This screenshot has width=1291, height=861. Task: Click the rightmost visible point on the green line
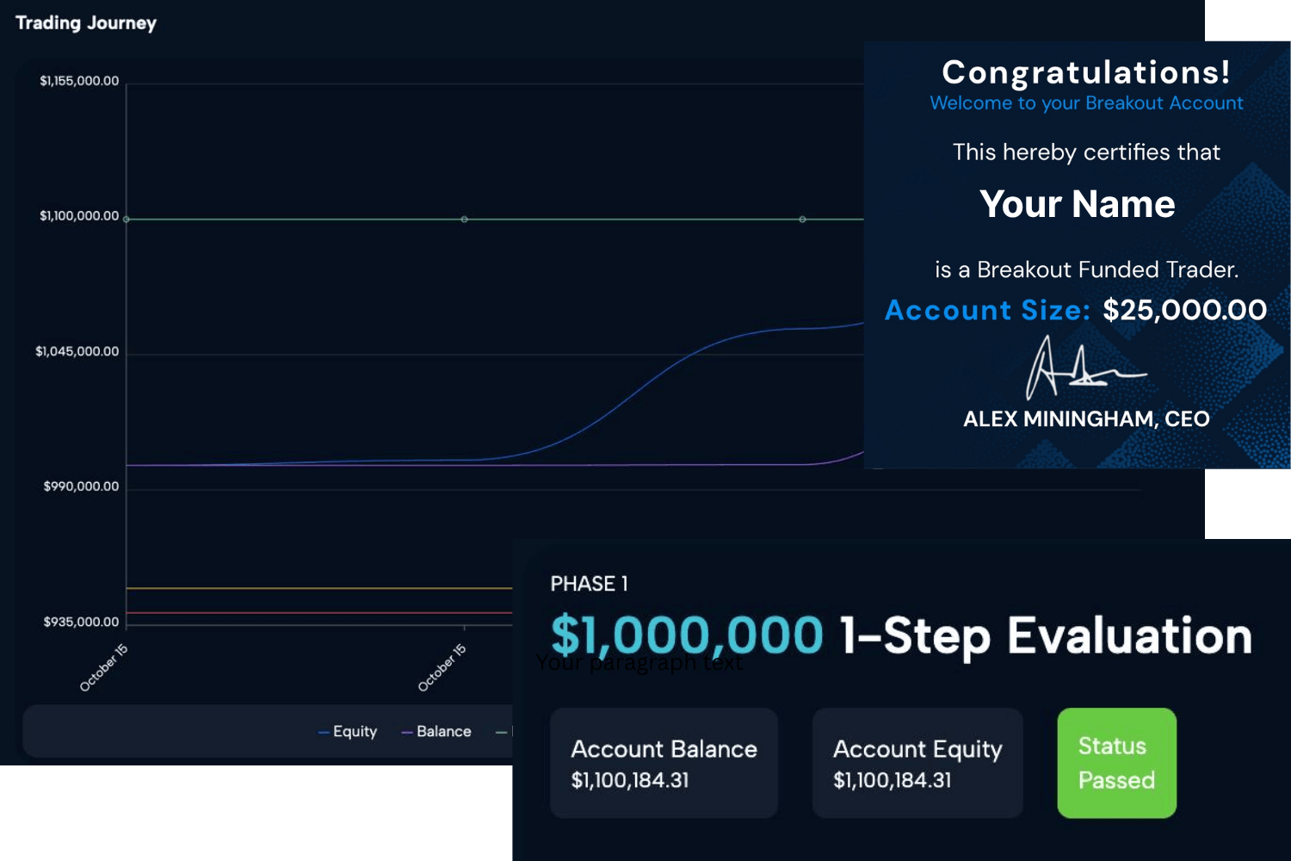tap(802, 220)
